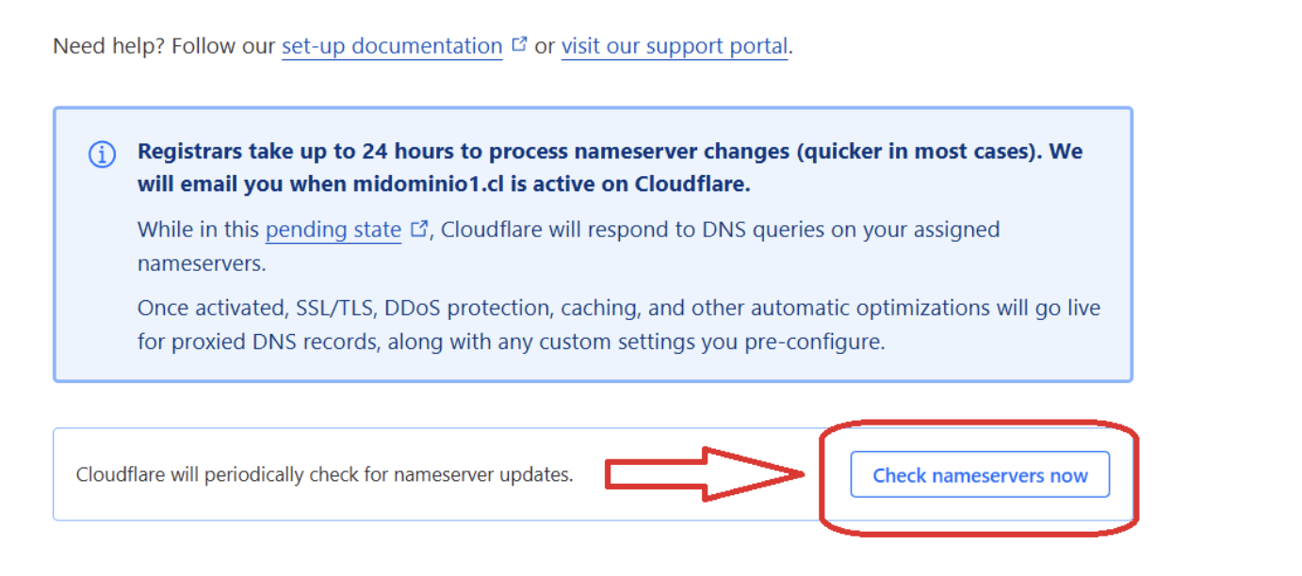Click "Cloudflare will periodically check" message text
Screen dimensions: 1302x576
coord(324,475)
